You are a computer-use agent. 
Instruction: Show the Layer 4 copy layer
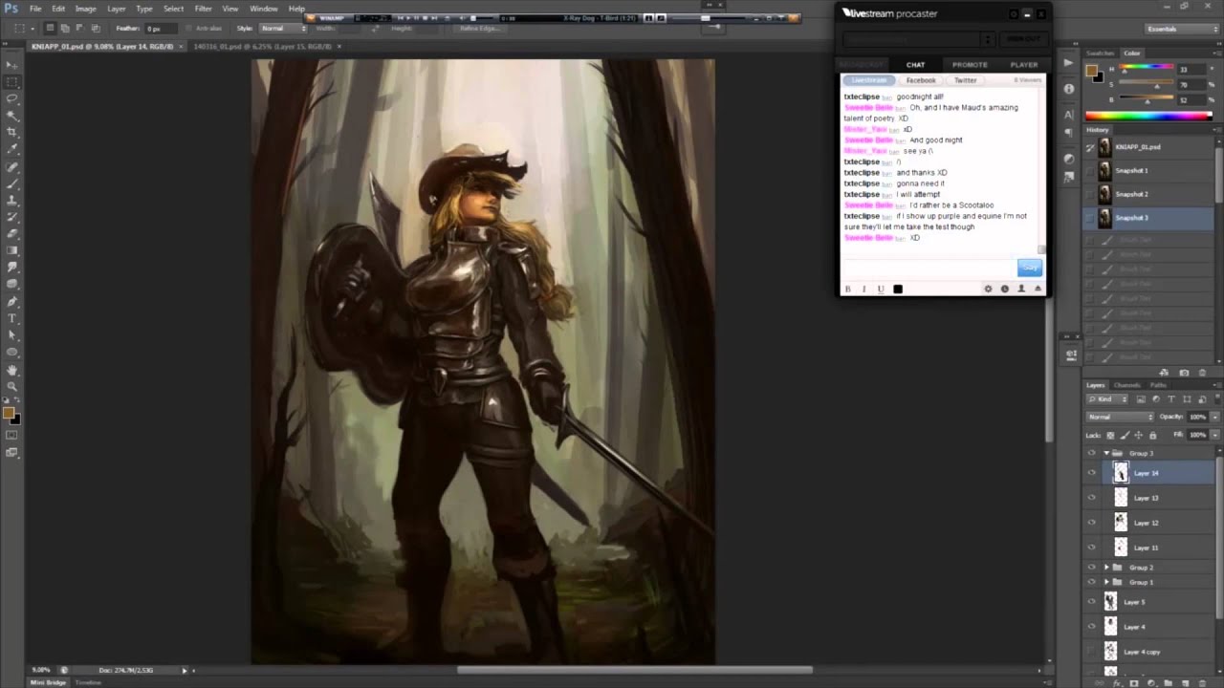1092,652
